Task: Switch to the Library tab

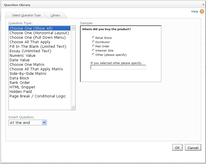Action: (56, 15)
